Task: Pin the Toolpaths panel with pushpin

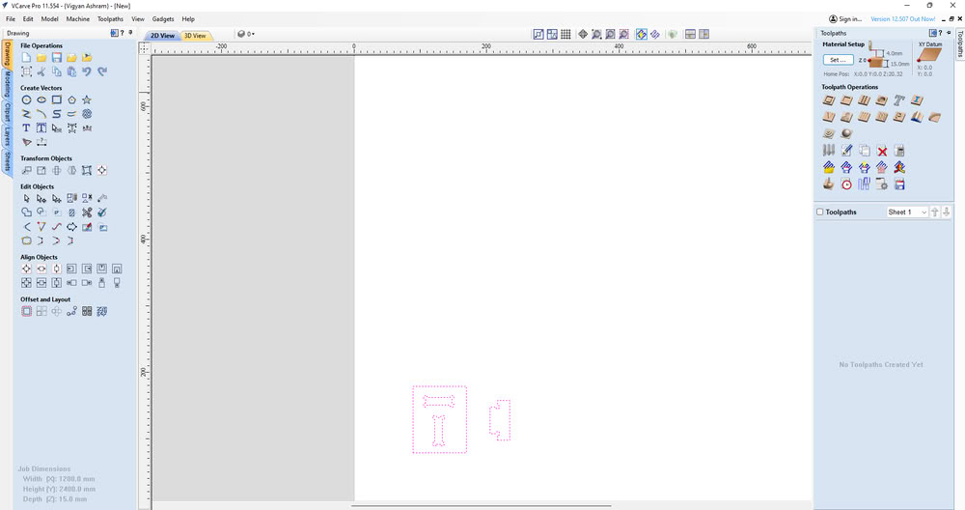Action: tap(949, 33)
